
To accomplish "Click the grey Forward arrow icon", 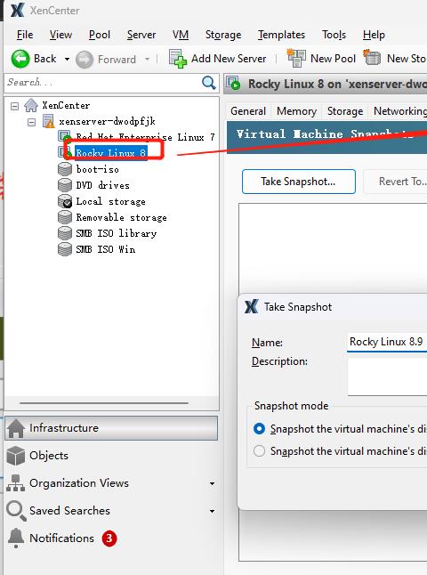I will [x=85, y=60].
